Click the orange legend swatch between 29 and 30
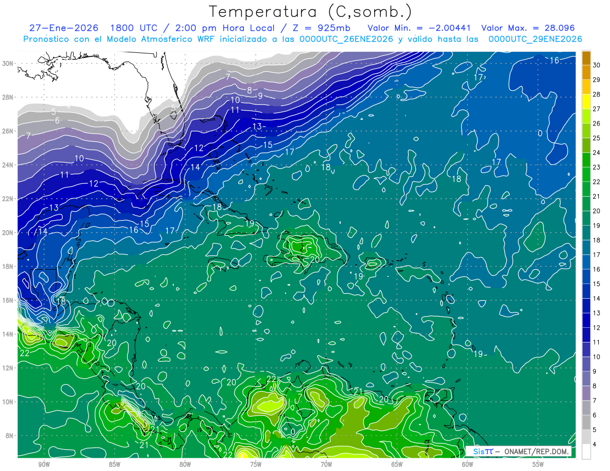Image resolution: width=610 pixels, height=471 pixels. [x=586, y=73]
